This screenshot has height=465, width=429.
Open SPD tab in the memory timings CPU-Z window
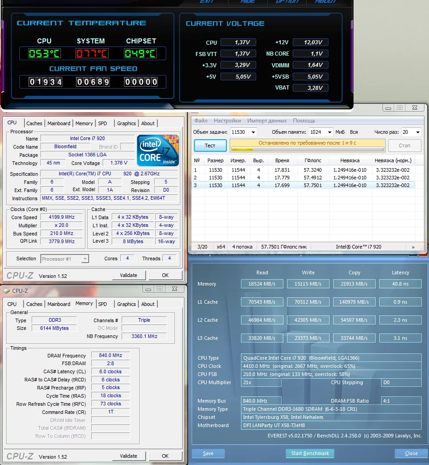102,304
